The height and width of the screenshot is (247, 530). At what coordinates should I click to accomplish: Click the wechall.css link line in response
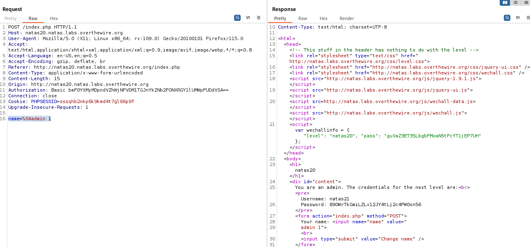(407, 73)
